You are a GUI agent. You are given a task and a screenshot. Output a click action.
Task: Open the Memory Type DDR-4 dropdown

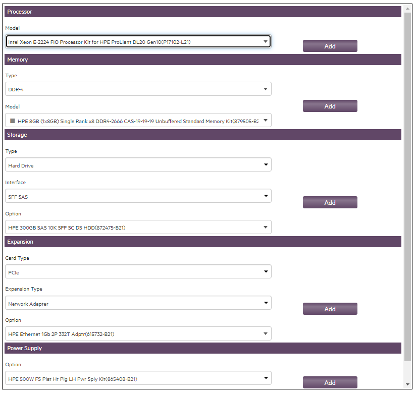(138, 89)
